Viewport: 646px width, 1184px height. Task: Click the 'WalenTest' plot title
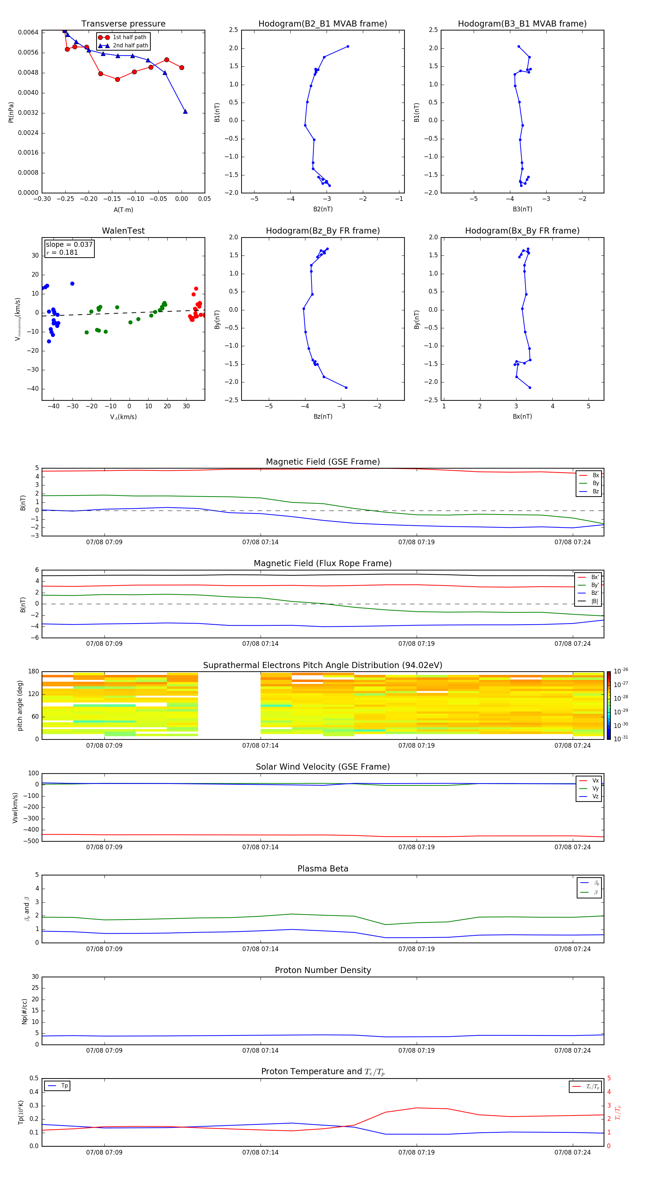point(123,231)
